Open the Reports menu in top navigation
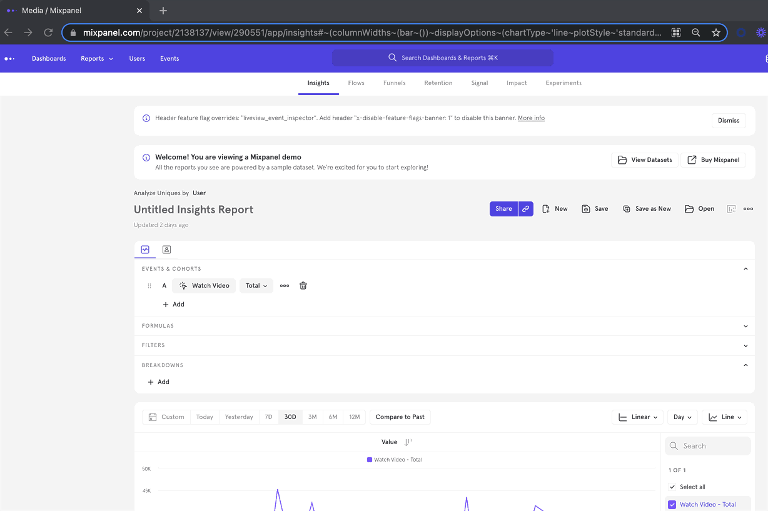Screen dimensions: 768x511 point(96,58)
